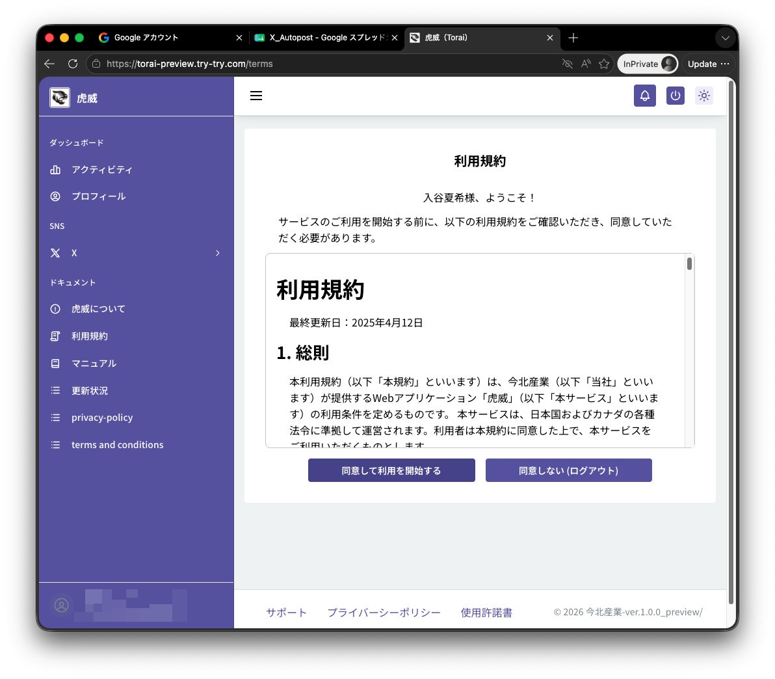Click the Google favicon on first tab
This screenshot has width=775, height=679.
pos(104,38)
